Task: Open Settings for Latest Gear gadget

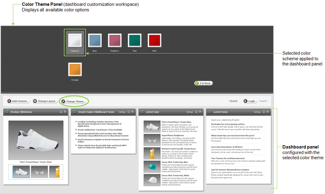Action: pos(189,112)
